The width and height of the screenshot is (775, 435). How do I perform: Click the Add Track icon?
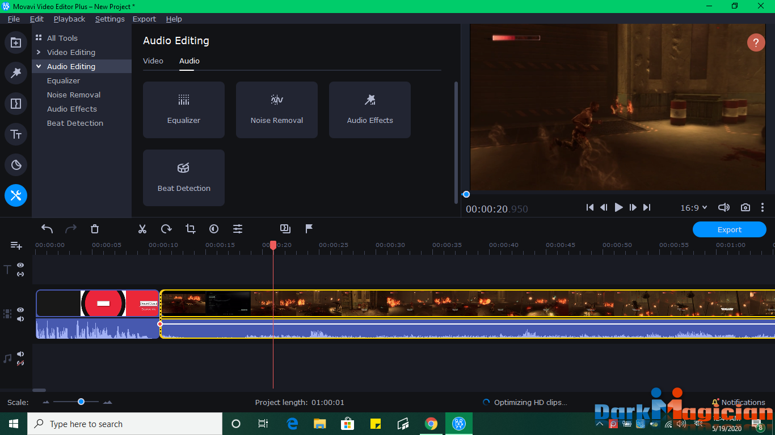[16, 245]
